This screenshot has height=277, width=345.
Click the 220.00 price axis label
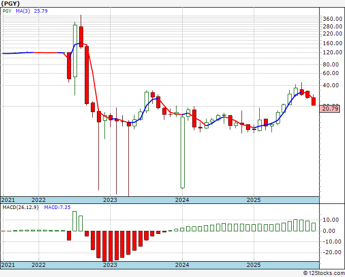(x=332, y=33)
